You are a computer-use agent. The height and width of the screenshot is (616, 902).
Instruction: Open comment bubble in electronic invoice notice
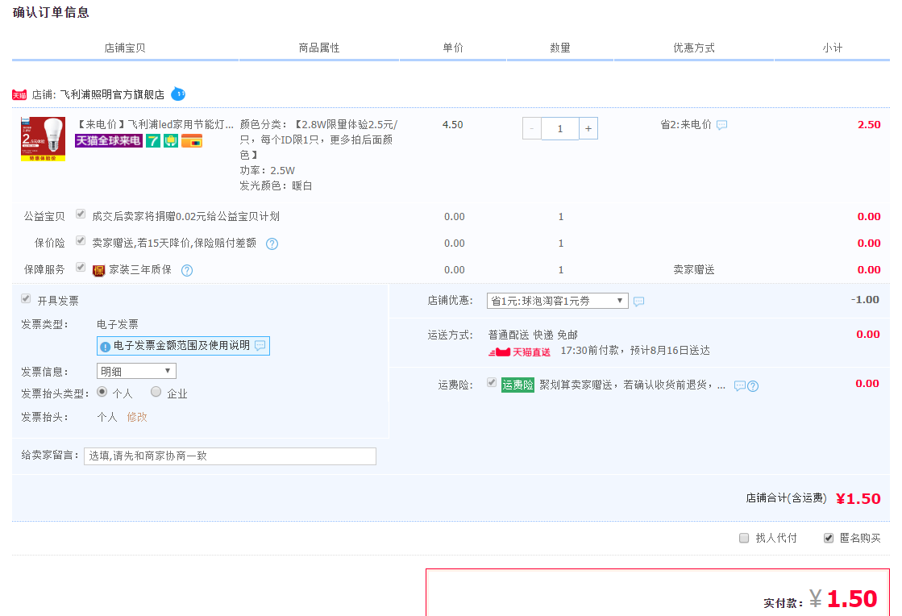[x=260, y=346]
